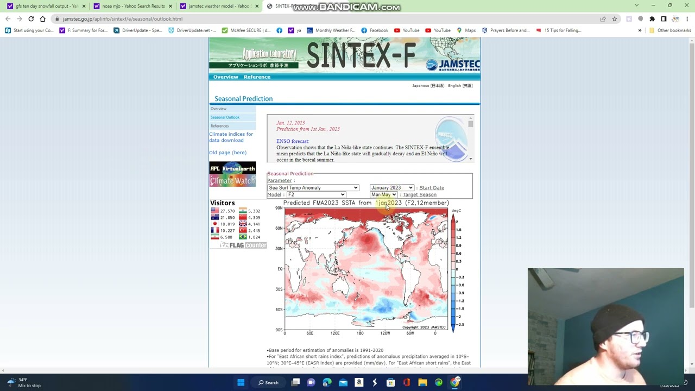695x391 pixels.
Task: Open the 'McAfee SECURE' bookmark
Action: coord(246,30)
